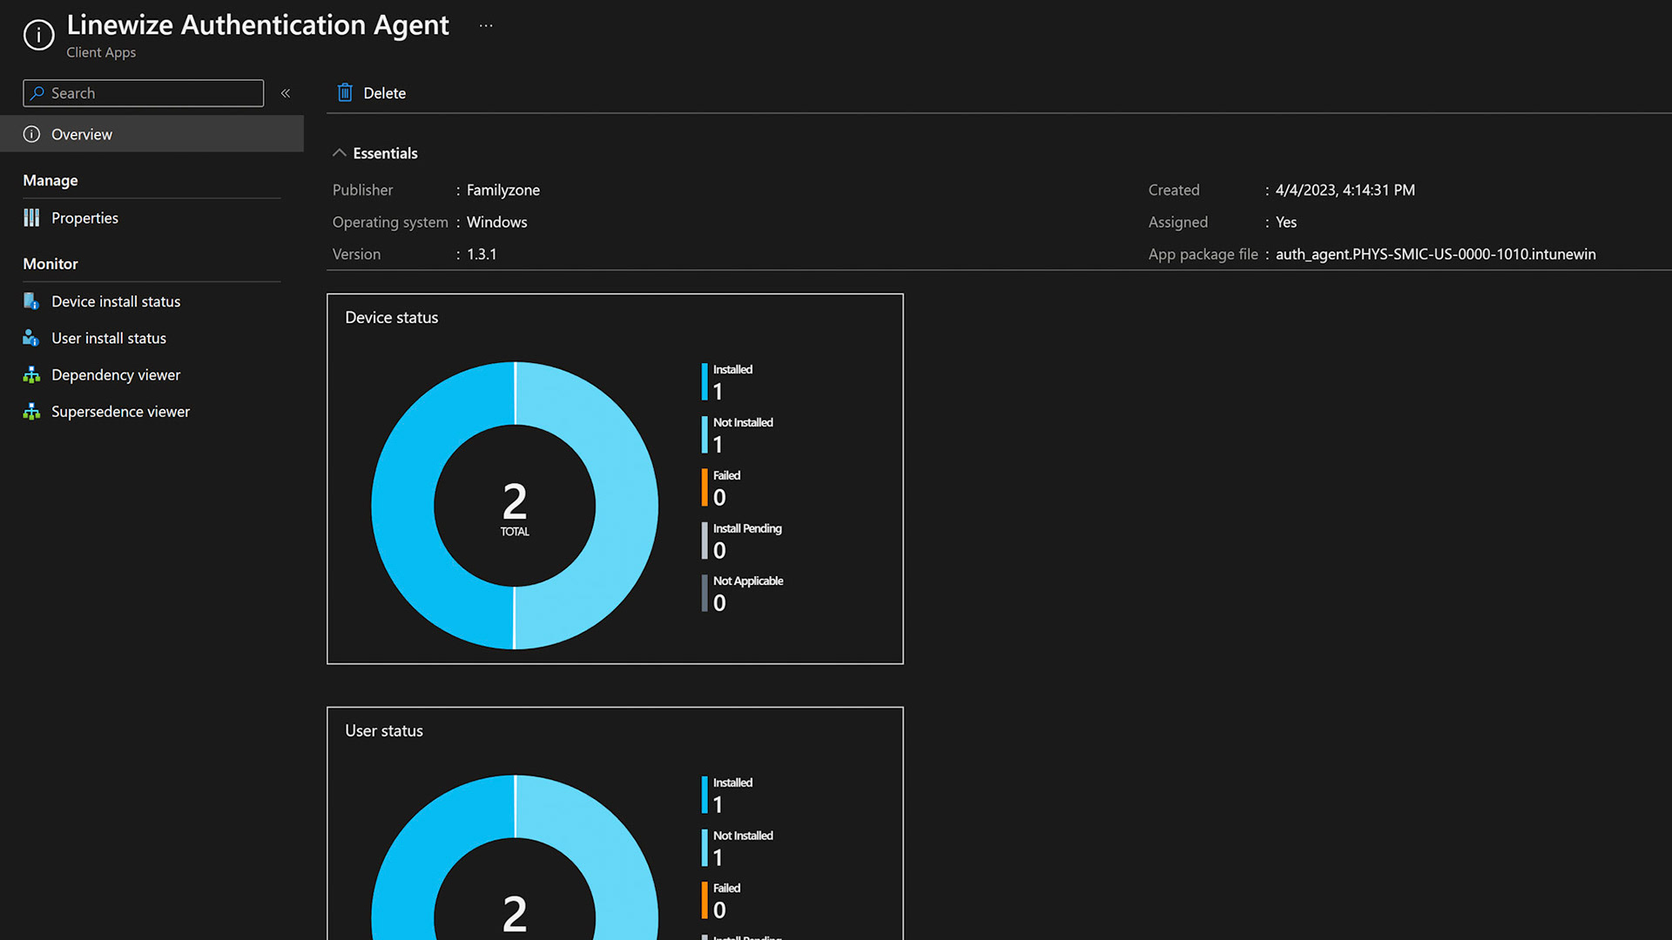1672x940 pixels.
Task: Click the Dependency viewer tree icon
Action: [x=31, y=375]
